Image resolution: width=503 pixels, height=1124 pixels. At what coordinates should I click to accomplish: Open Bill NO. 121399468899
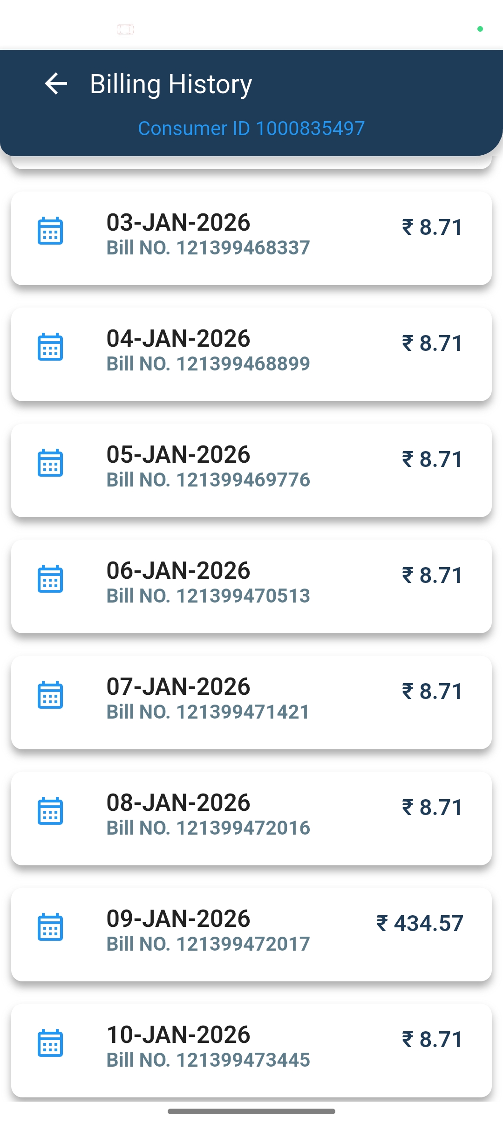[x=208, y=364]
